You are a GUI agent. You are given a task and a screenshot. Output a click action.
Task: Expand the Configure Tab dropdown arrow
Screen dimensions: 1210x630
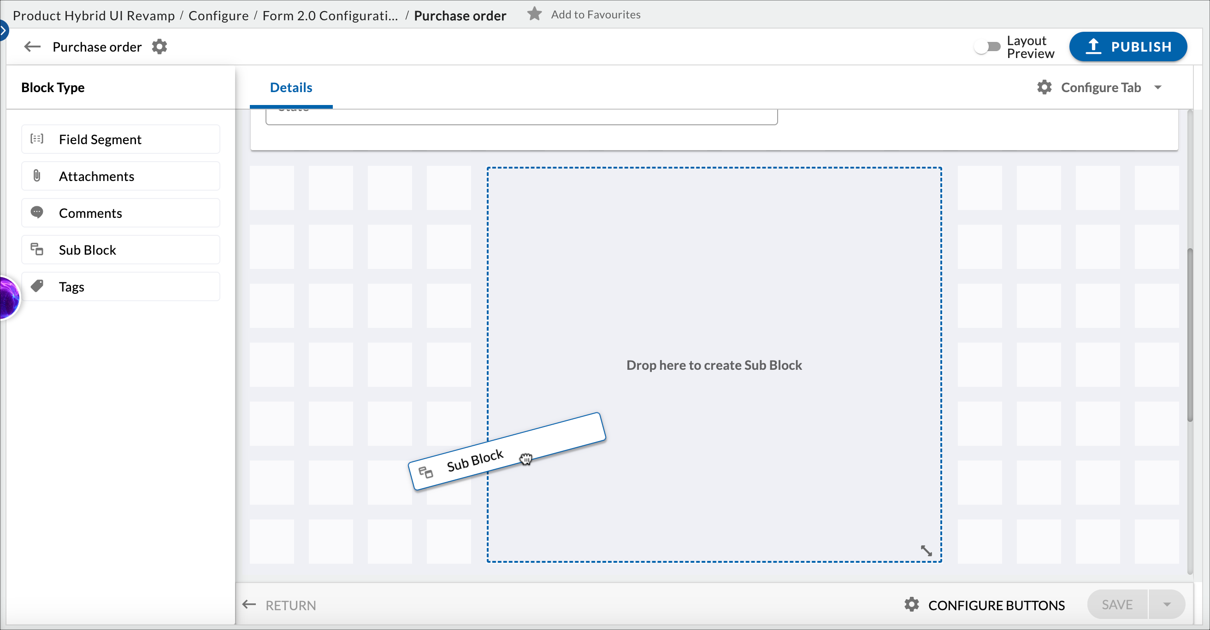click(x=1157, y=87)
